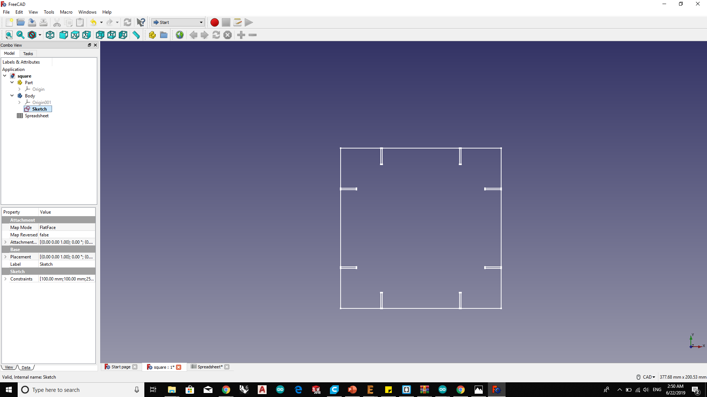The height and width of the screenshot is (397, 707).
Task: Select Spreadsheet in the model tree
Action: 36,116
